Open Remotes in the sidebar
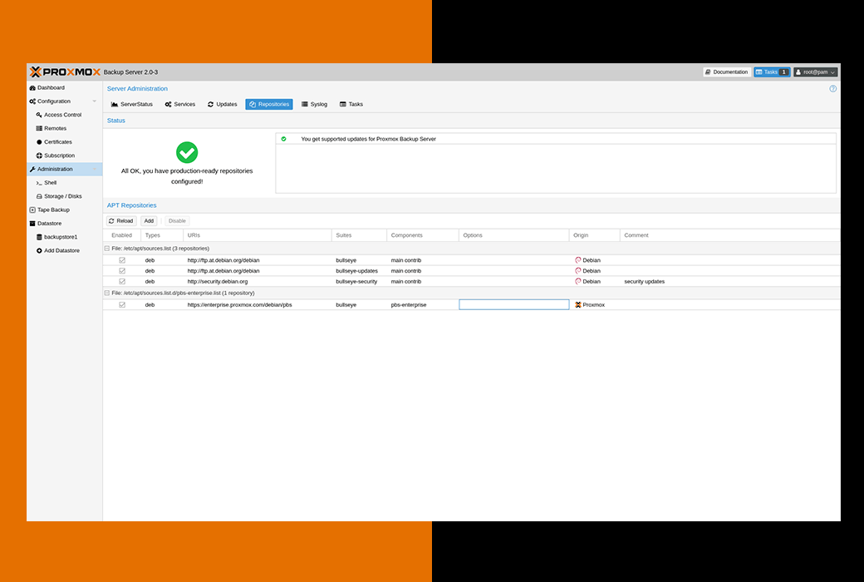 [x=65, y=129]
